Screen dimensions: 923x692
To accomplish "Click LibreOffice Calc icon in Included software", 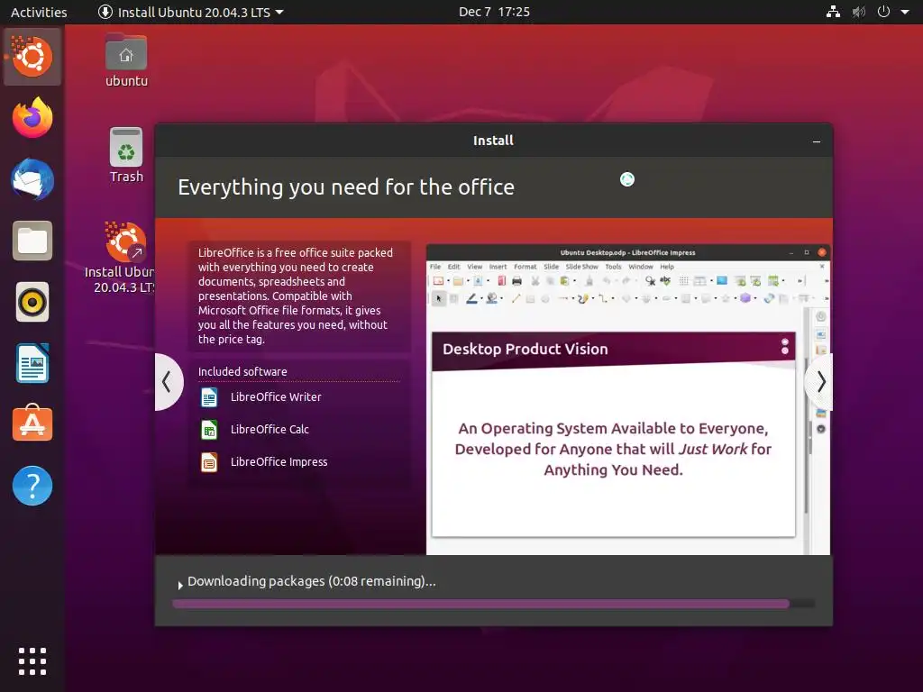I will point(209,430).
